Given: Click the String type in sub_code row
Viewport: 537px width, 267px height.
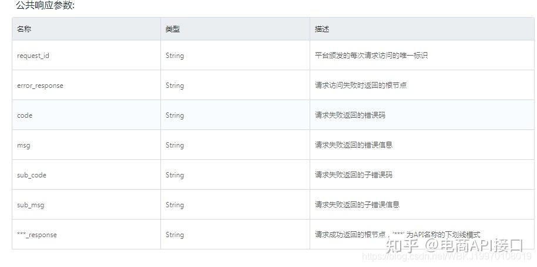Looking at the screenshot, I should point(174,175).
